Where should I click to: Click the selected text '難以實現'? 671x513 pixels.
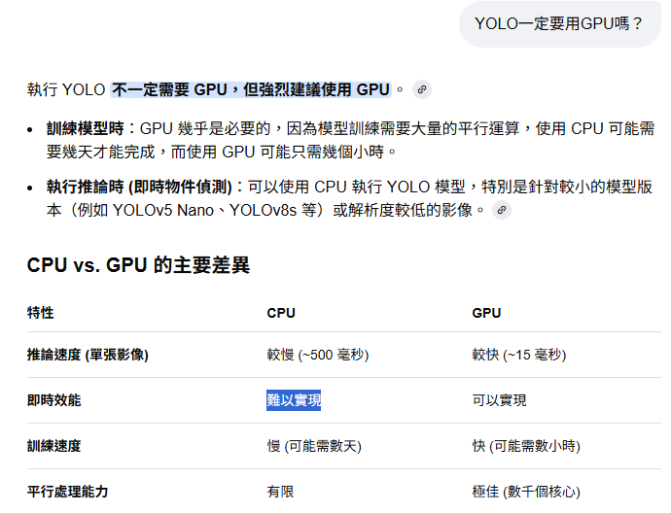[x=294, y=400]
